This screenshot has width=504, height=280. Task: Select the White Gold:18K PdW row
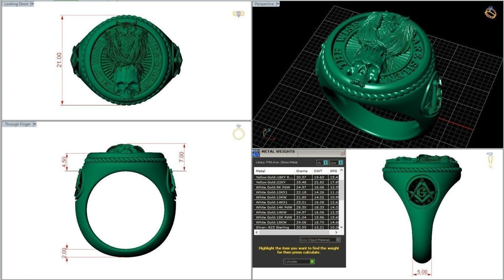(x=297, y=217)
